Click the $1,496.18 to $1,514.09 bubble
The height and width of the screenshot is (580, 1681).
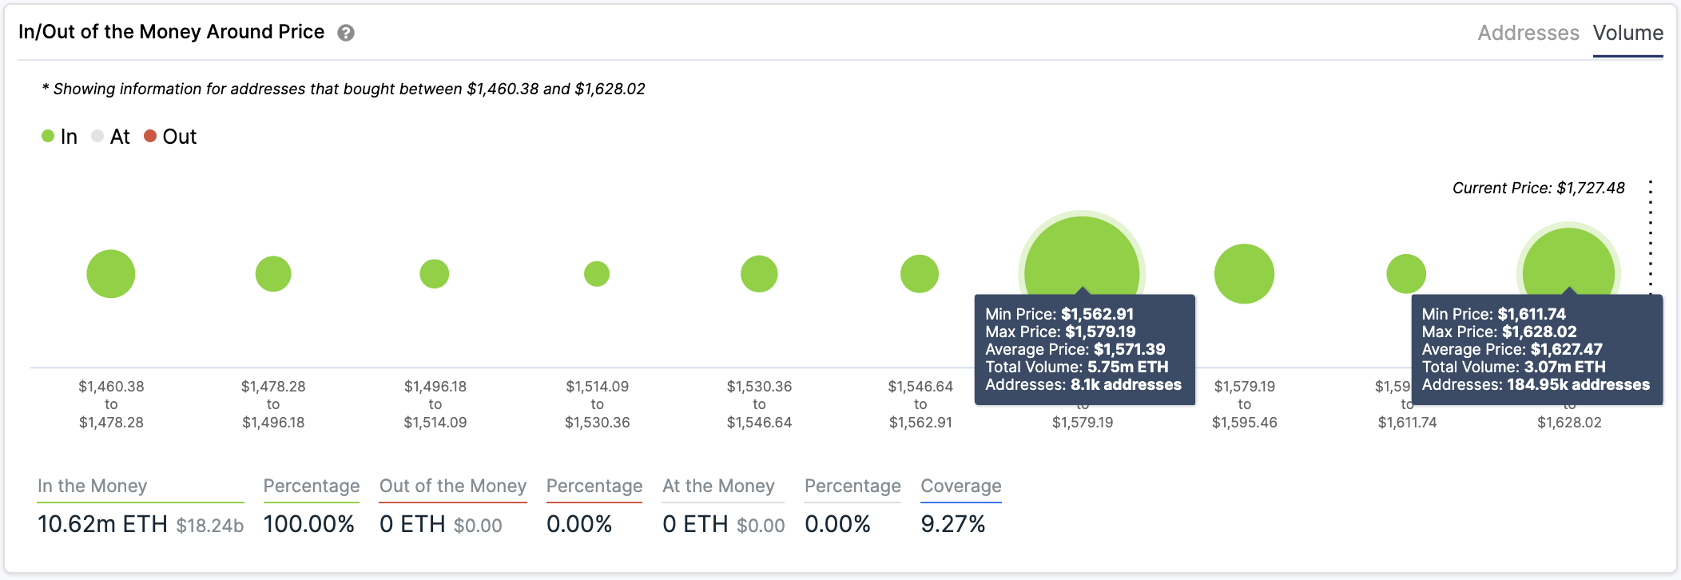point(435,274)
